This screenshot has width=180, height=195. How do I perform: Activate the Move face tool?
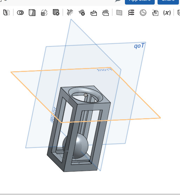pos(94,13)
